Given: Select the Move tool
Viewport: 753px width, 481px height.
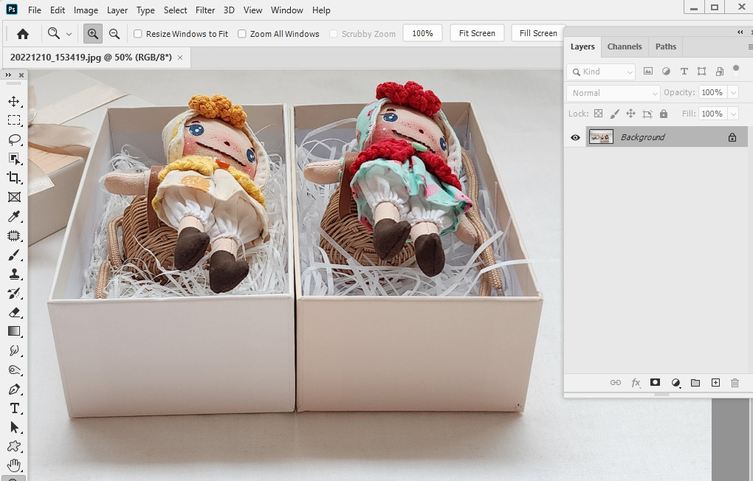Looking at the screenshot, I should coord(14,101).
